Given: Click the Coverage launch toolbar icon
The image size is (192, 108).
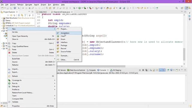Looking at the screenshot, I should click(85, 8).
